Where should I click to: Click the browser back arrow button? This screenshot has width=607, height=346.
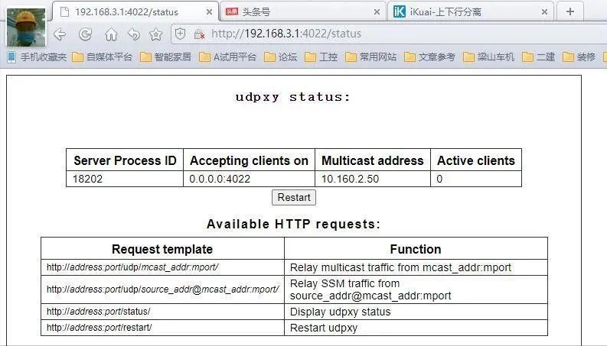click(x=60, y=34)
